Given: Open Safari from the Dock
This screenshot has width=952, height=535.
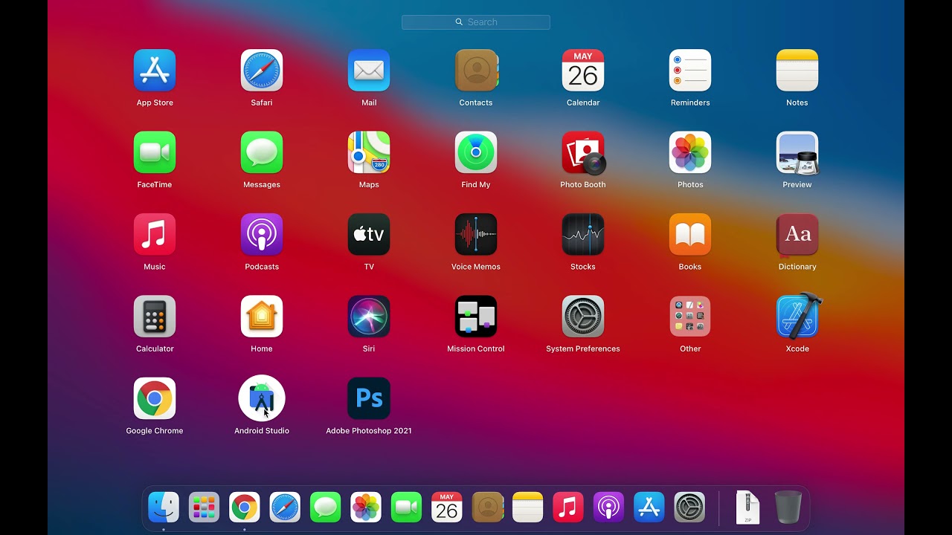Looking at the screenshot, I should coord(285,508).
